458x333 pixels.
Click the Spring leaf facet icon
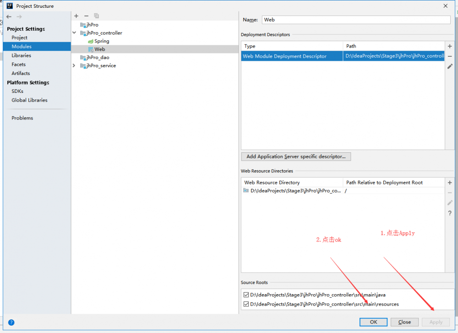click(91, 41)
